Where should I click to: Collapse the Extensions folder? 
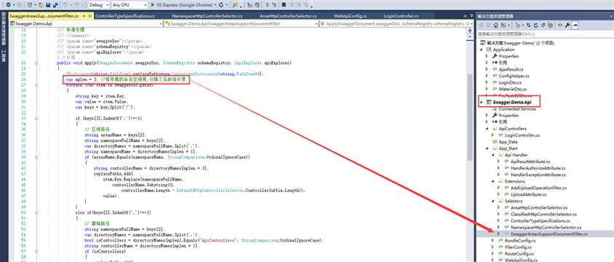click(x=493, y=181)
